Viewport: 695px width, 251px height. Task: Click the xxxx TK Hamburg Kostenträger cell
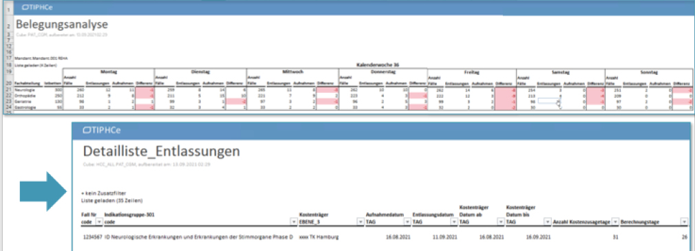point(319,237)
